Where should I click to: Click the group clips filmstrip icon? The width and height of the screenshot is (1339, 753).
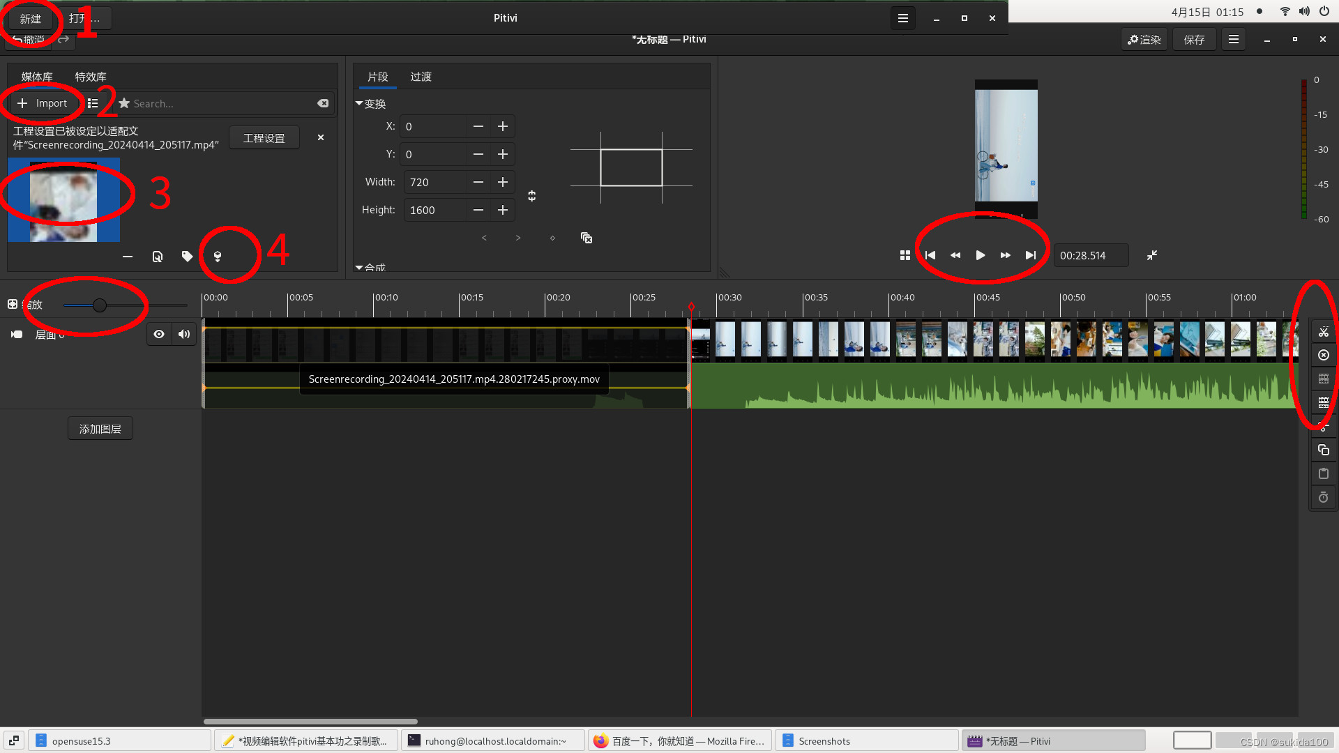click(x=1323, y=379)
